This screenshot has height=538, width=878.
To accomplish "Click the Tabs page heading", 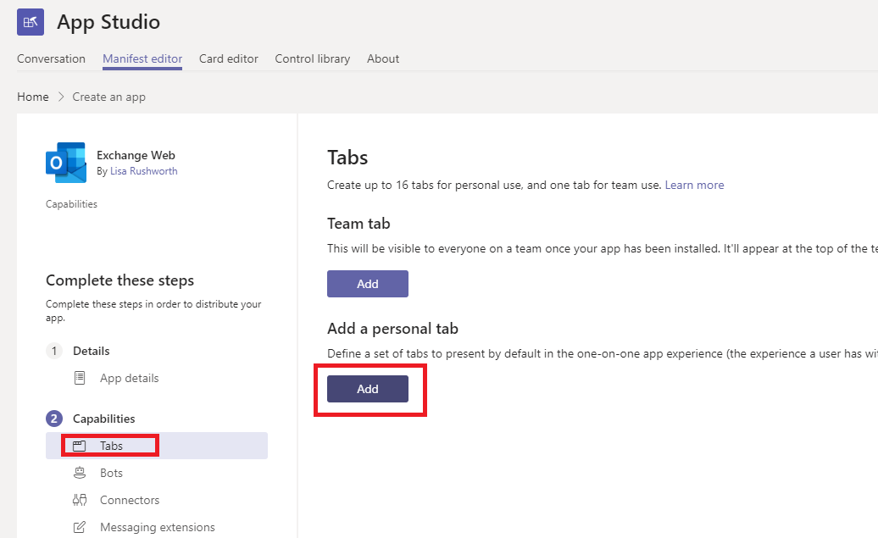I will 347,158.
